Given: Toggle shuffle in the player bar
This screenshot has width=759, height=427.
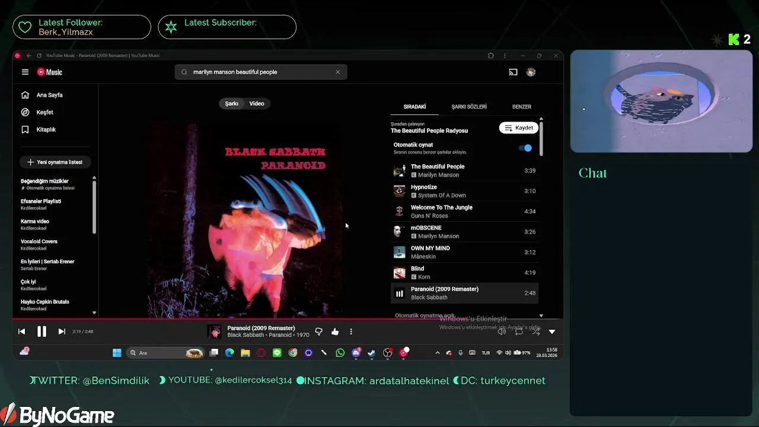Looking at the screenshot, I should point(535,332).
